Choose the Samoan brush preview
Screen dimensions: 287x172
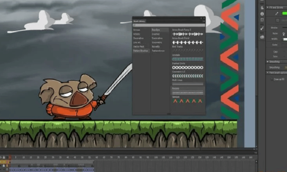(188, 101)
